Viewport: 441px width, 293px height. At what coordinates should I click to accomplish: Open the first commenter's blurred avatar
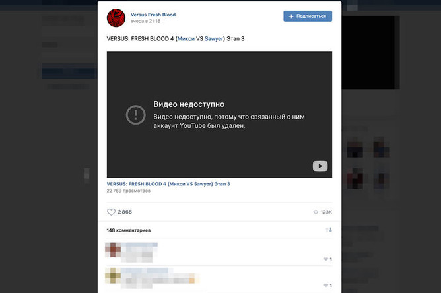(113, 249)
